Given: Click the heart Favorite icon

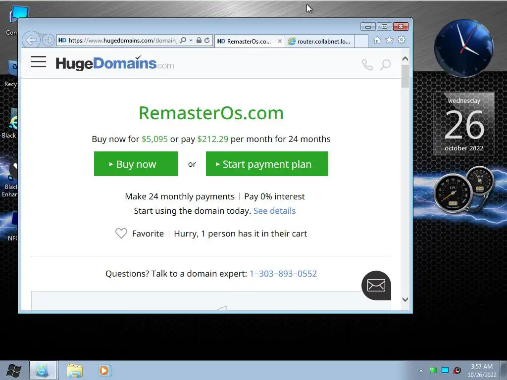Looking at the screenshot, I should tap(121, 234).
